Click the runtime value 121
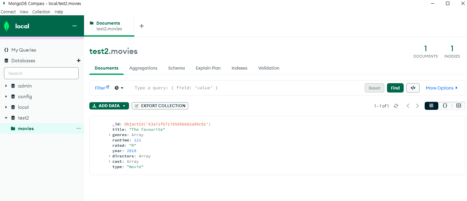 [x=137, y=140]
